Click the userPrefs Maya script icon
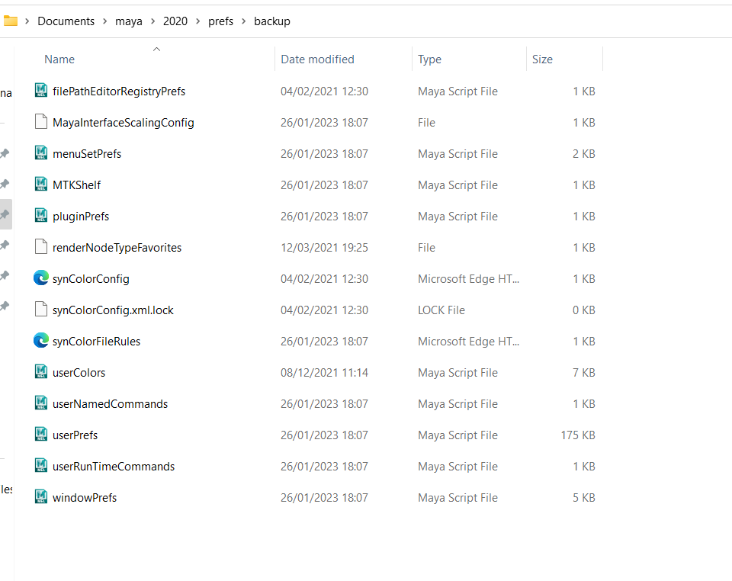This screenshot has width=732, height=581. [41, 434]
